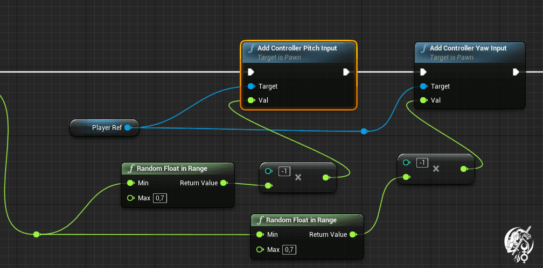
Task: Select the Target pin on Add Controller Pitch Input
Action: 250,86
